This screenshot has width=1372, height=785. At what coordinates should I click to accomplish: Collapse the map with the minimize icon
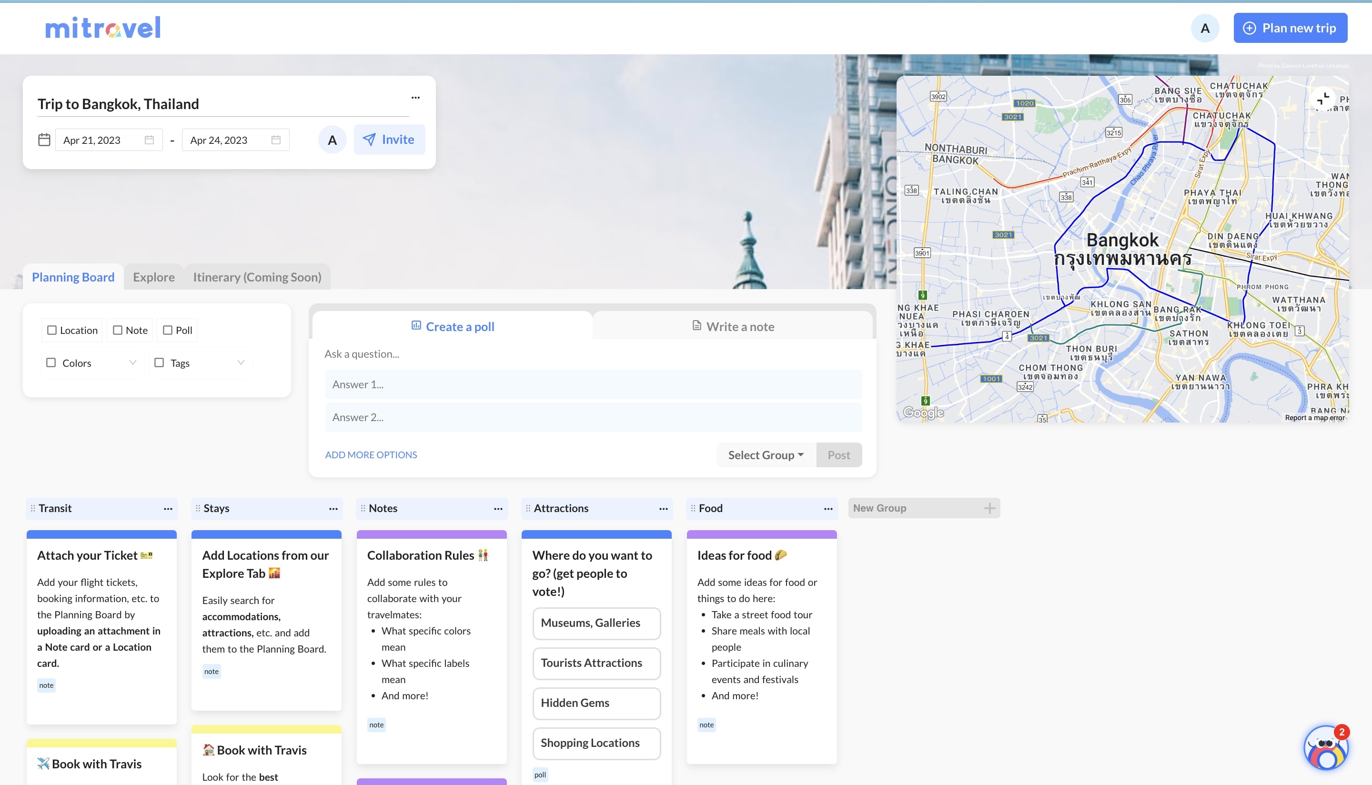tap(1323, 99)
